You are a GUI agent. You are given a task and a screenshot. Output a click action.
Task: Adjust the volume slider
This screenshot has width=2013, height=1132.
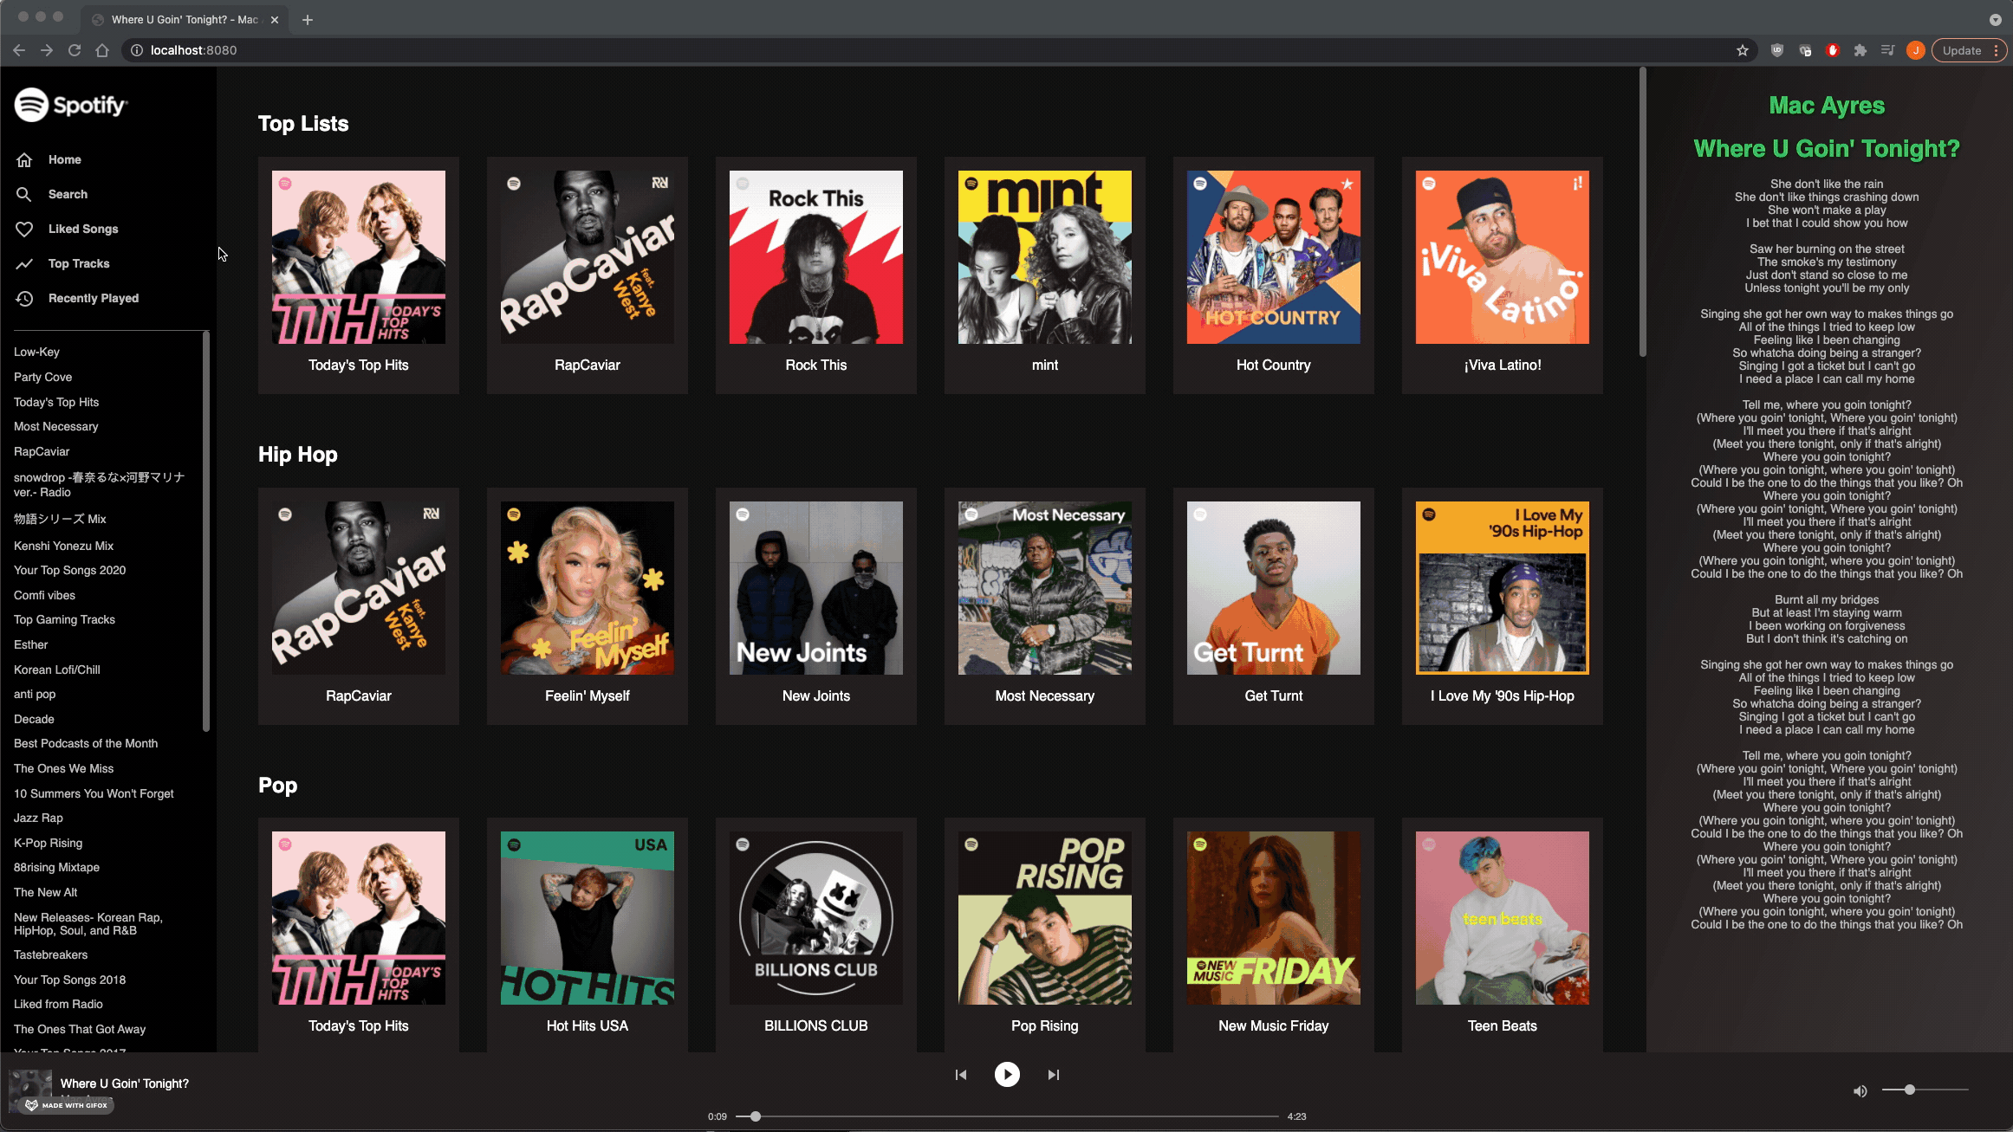click(1925, 1090)
